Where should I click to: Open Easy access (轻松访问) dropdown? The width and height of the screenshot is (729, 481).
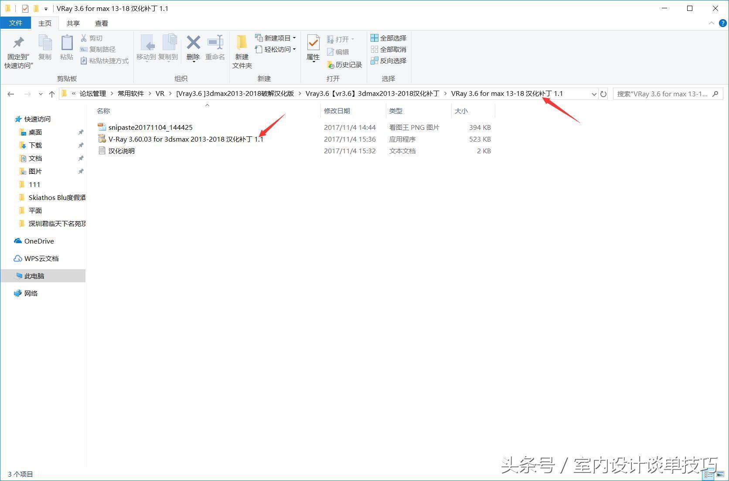(276, 49)
